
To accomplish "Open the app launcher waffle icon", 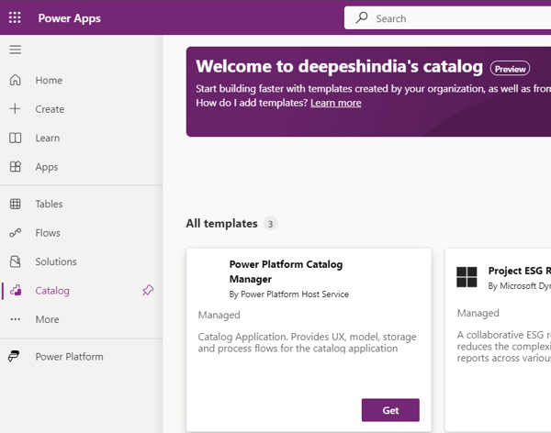I will tap(15, 18).
